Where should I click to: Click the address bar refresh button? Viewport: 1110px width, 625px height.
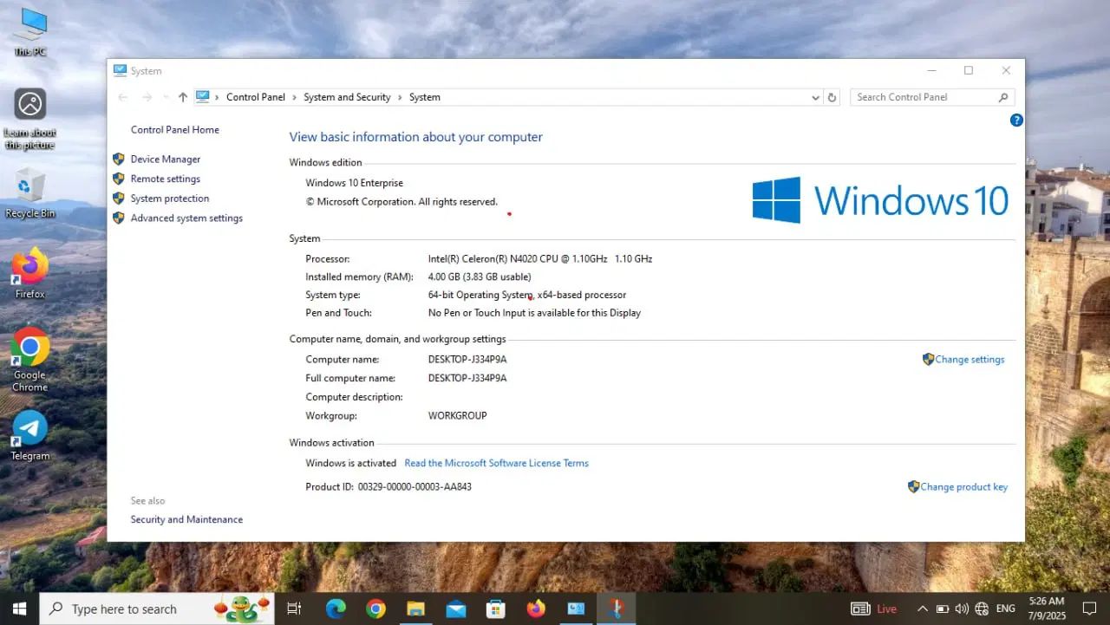tap(832, 98)
